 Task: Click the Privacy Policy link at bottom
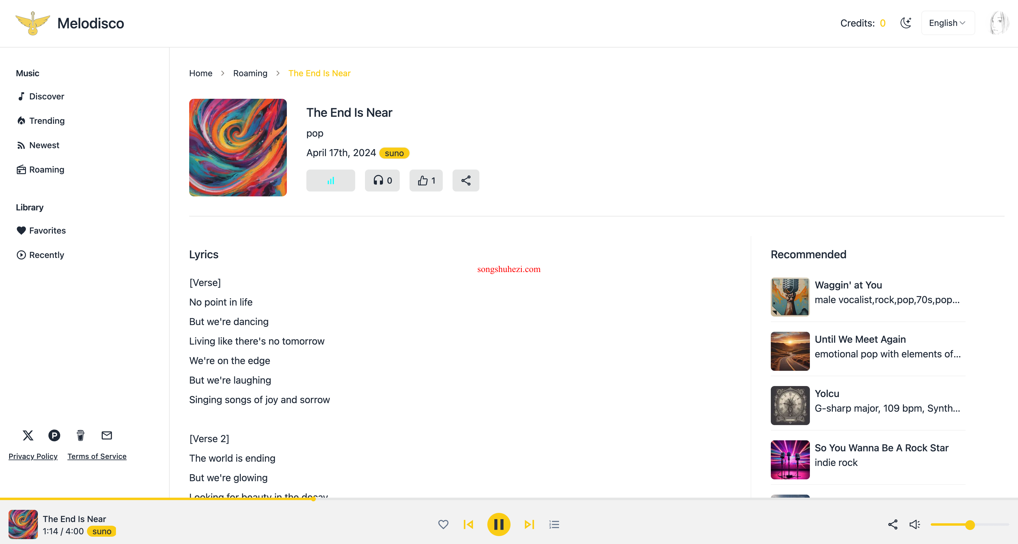[x=32, y=456]
